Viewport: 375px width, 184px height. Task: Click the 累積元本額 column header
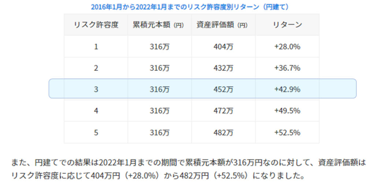pos(159,25)
